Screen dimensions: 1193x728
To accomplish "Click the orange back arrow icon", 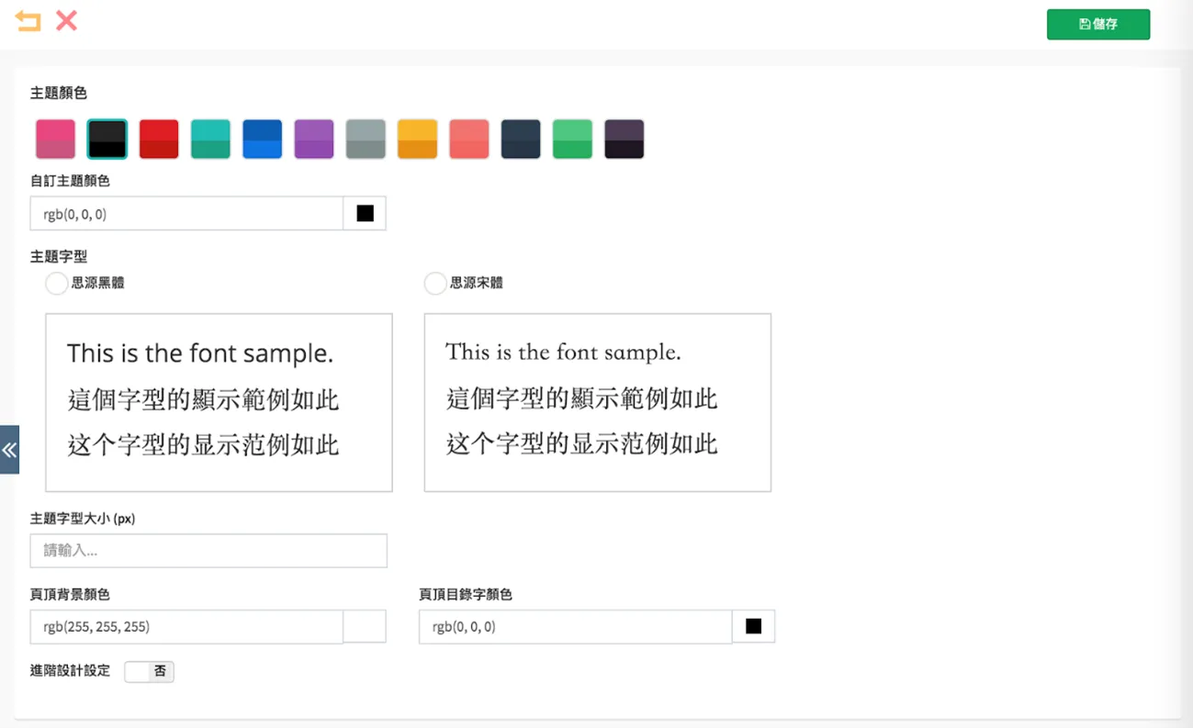I will (28, 20).
